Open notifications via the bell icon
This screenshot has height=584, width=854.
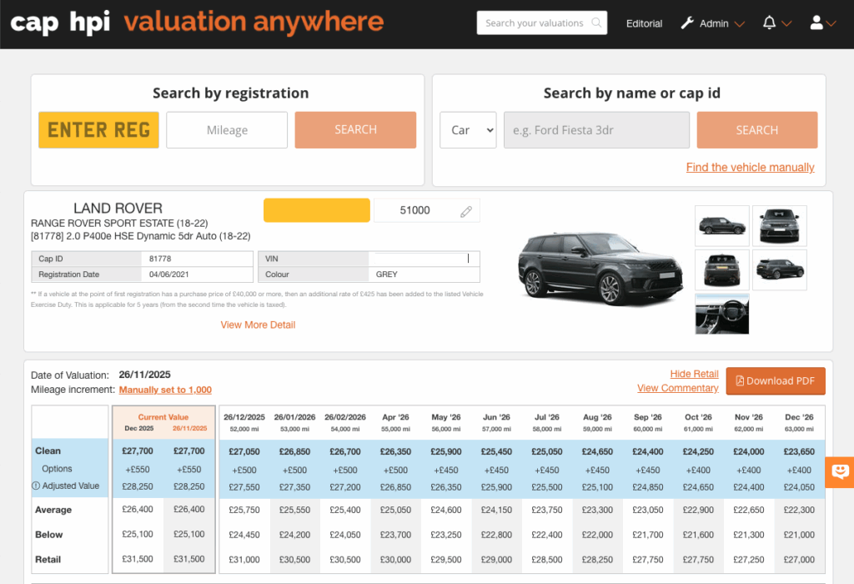[769, 23]
